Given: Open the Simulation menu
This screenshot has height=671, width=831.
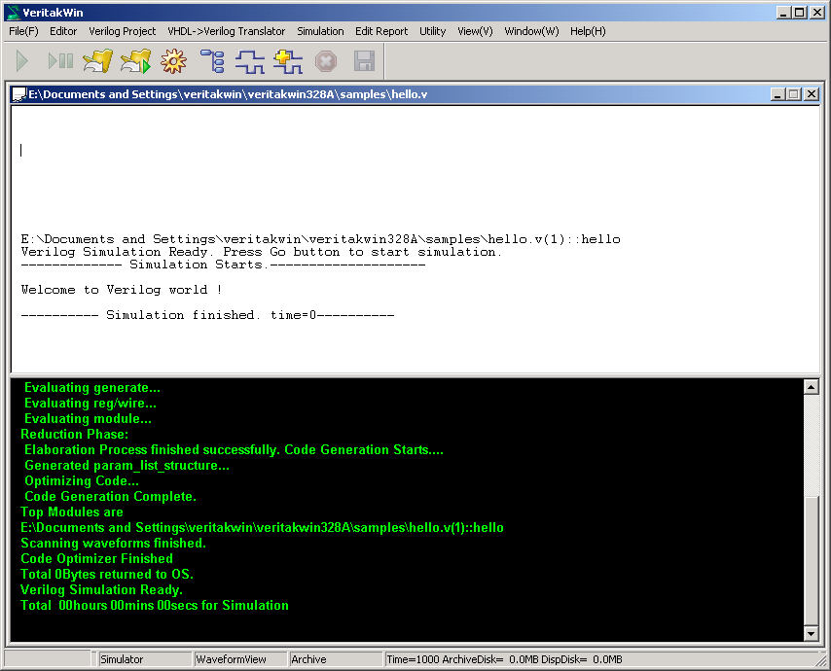Looking at the screenshot, I should coord(320,31).
